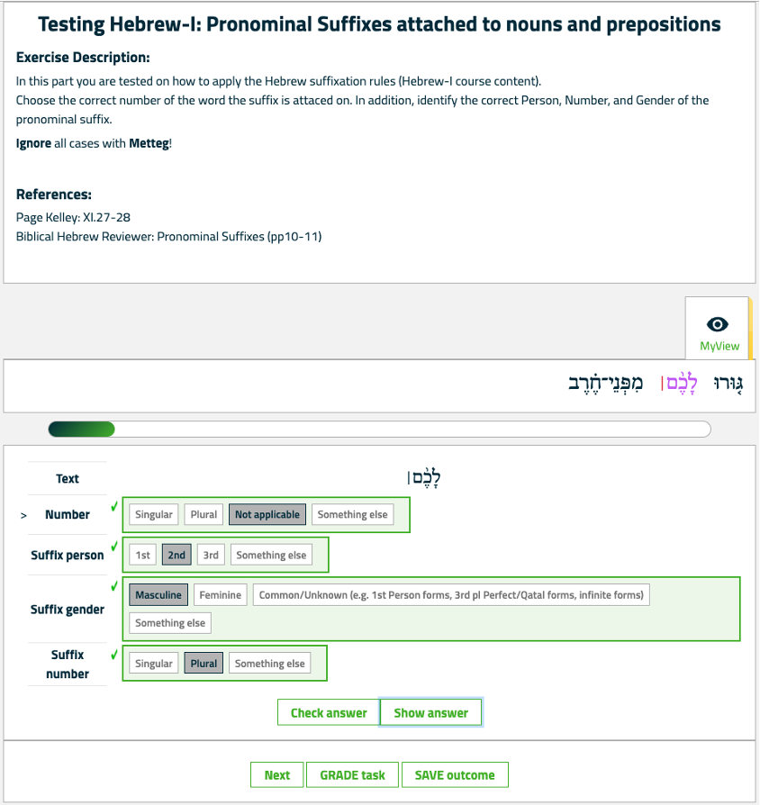Image resolution: width=760 pixels, height=805 pixels.
Task: Expand the arrow next to Number
Action: tap(23, 515)
